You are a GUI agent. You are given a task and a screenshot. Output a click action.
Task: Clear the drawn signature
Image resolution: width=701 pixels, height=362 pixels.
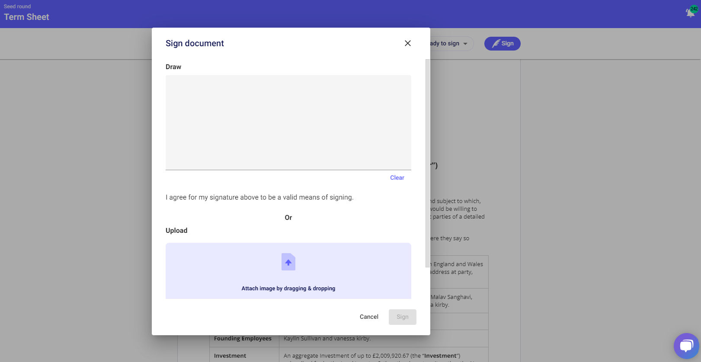pos(397,178)
